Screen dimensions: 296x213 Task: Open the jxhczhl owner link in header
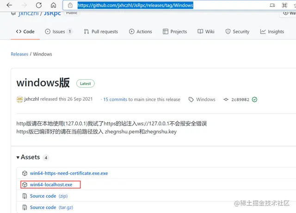coord(28,13)
